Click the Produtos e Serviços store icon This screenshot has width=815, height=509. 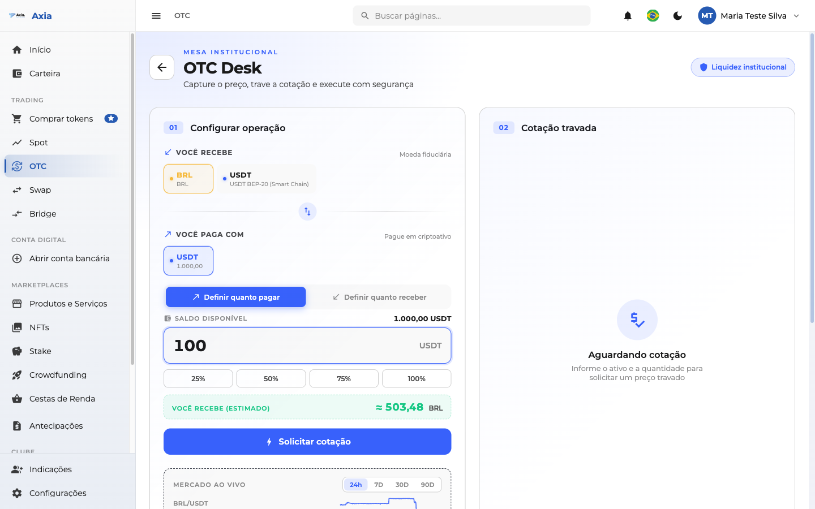[x=17, y=304]
